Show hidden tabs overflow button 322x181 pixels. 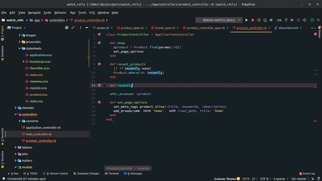point(313,28)
